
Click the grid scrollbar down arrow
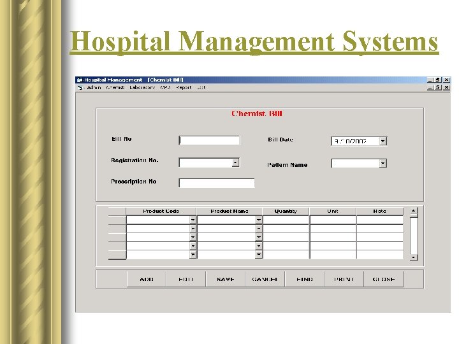pos(413,257)
